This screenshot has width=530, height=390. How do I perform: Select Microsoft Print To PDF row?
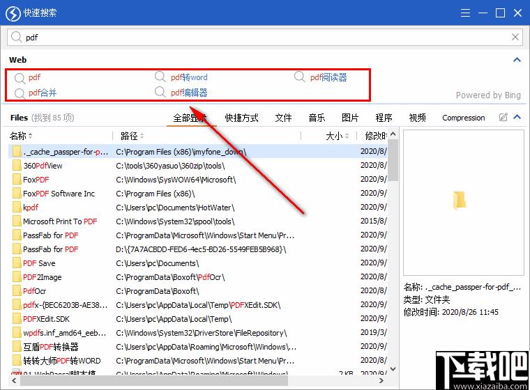[x=198, y=221]
